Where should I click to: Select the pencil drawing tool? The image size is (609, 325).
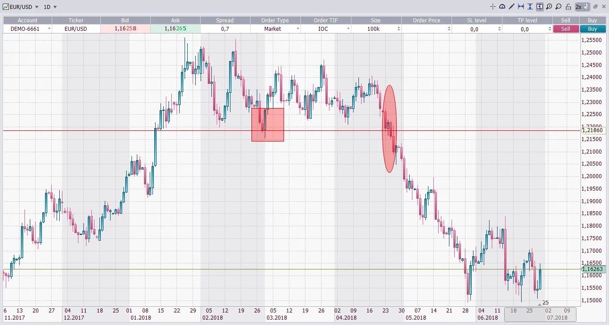(511, 7)
